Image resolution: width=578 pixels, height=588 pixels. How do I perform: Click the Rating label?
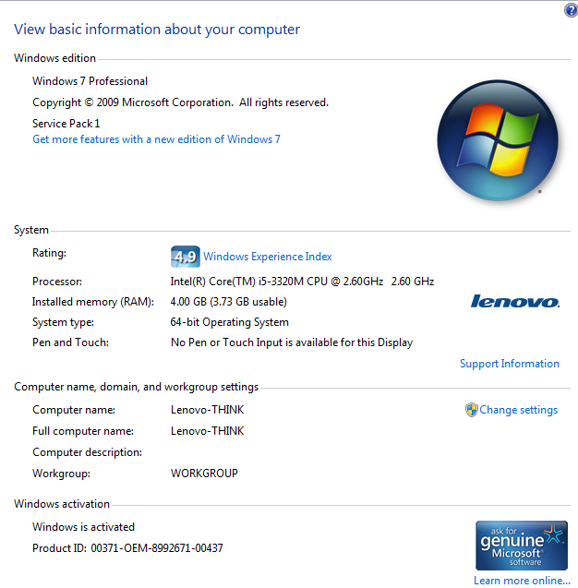point(49,253)
